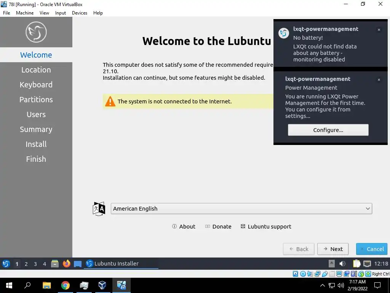Launch Firefox from the LXQt panel
The height and width of the screenshot is (293, 390).
click(x=66, y=264)
